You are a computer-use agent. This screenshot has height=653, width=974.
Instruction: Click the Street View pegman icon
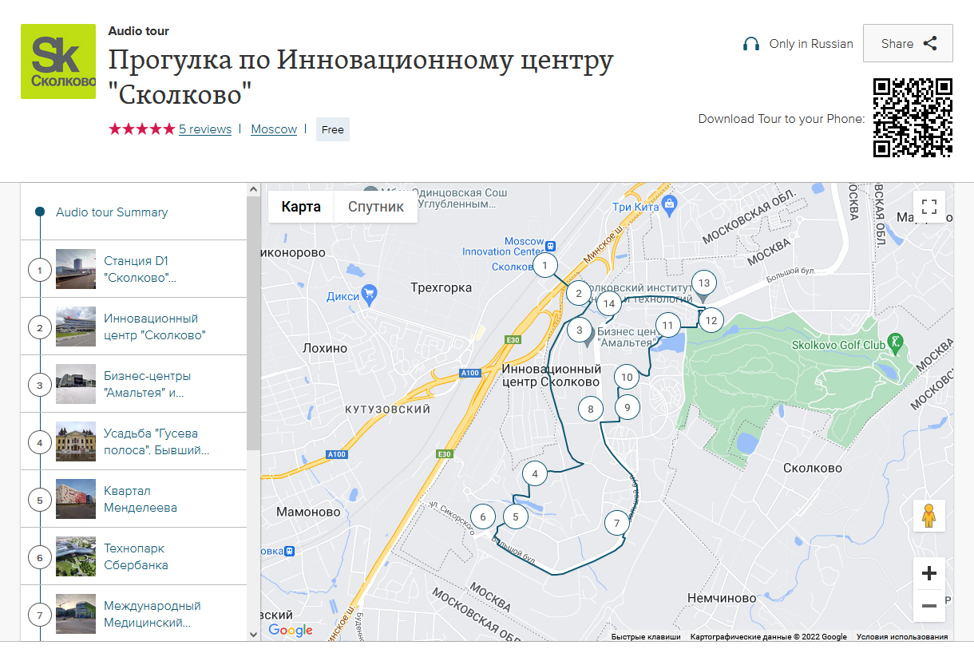(x=928, y=516)
